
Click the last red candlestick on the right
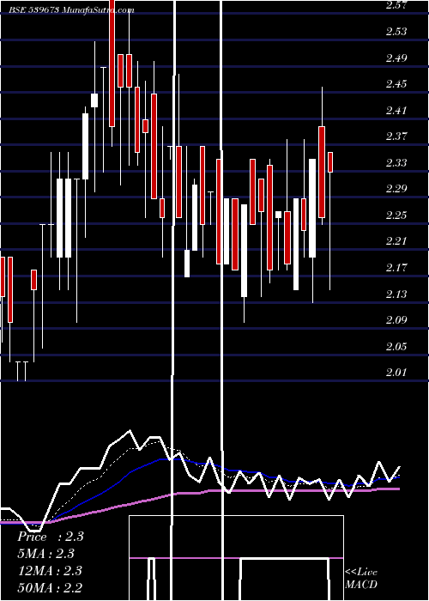(x=329, y=162)
